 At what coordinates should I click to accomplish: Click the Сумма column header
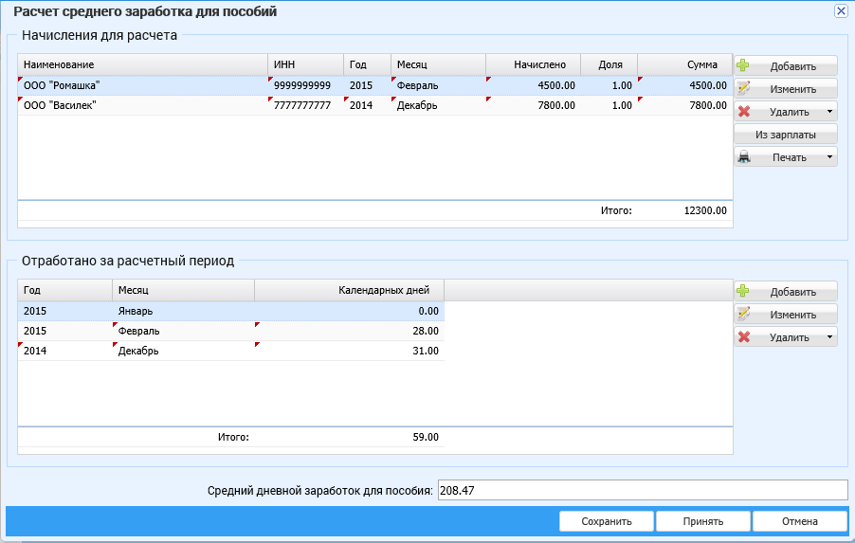tap(685, 64)
